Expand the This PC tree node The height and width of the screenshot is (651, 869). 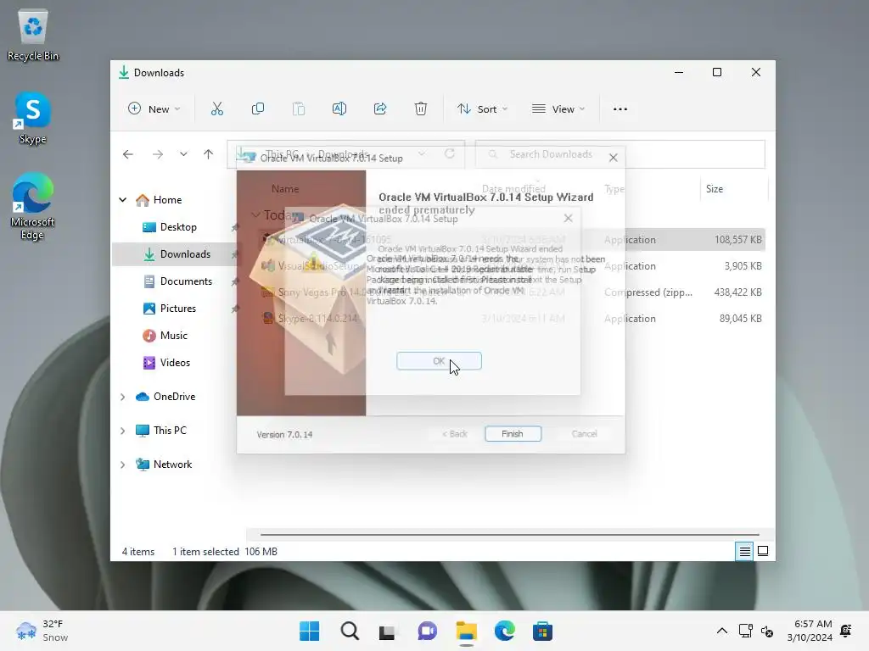[x=123, y=431]
